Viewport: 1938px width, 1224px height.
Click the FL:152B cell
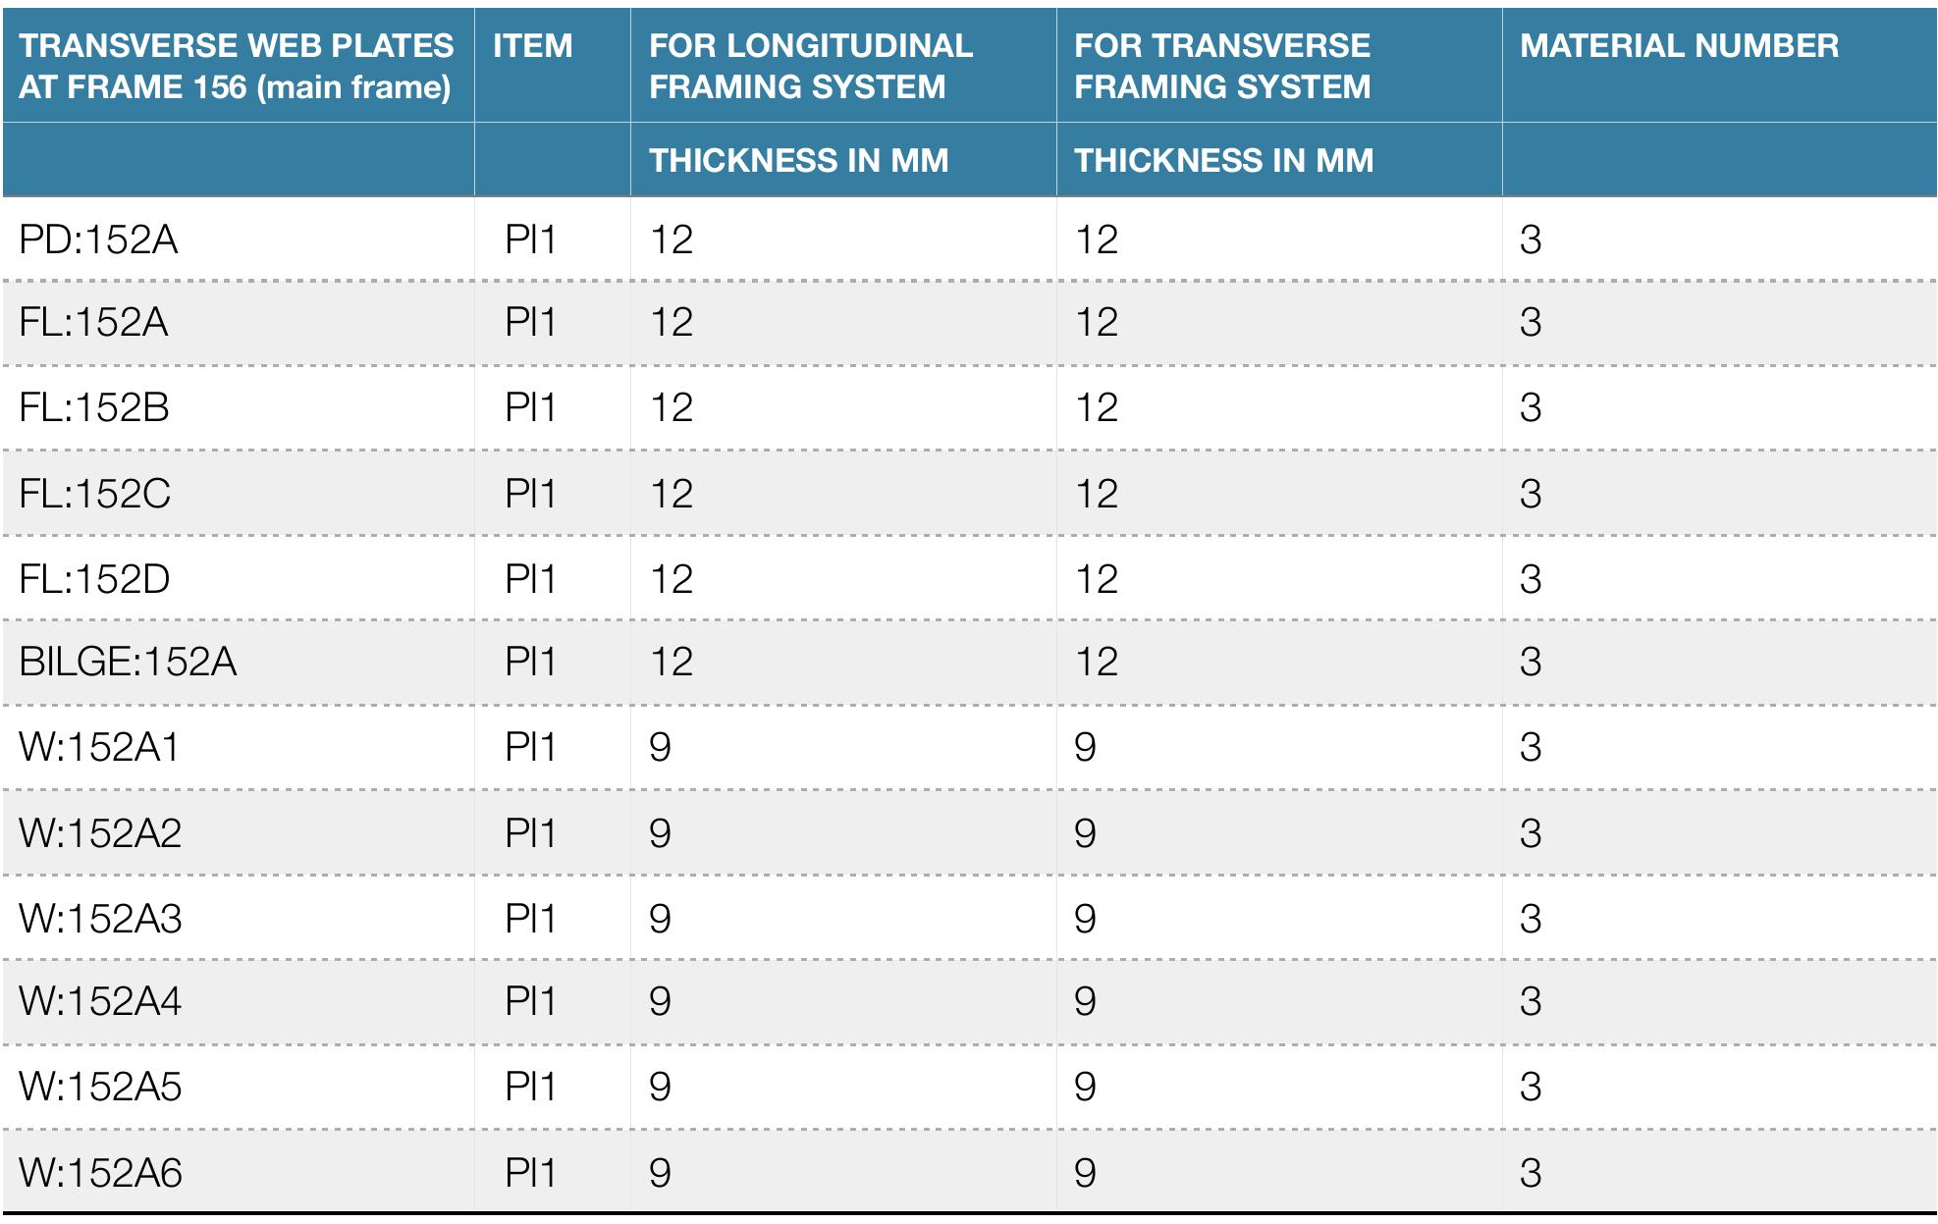[x=94, y=407]
